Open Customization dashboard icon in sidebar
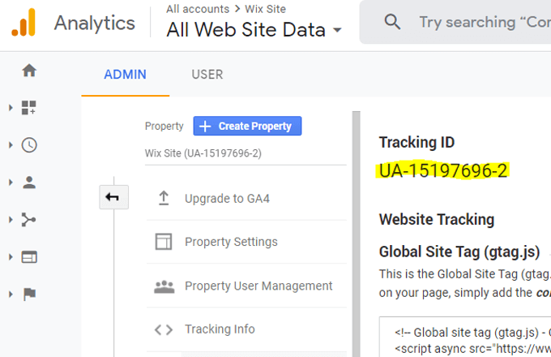This screenshot has width=551, height=357. (x=29, y=108)
